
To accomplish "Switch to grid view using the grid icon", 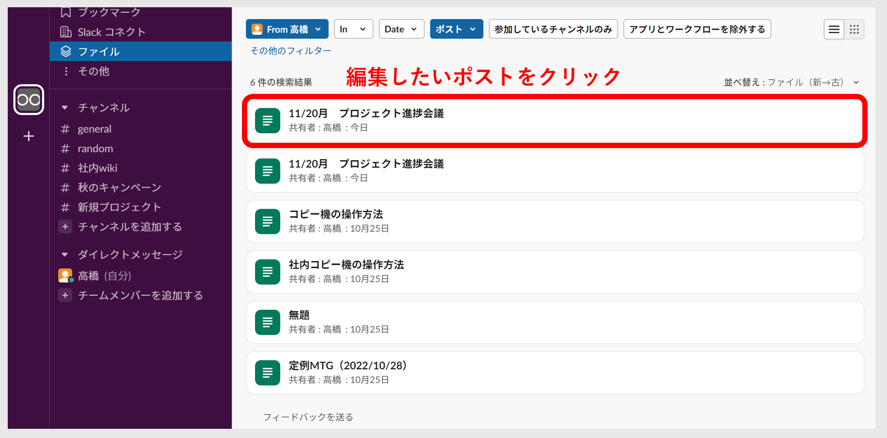I will pyautogui.click(x=855, y=29).
